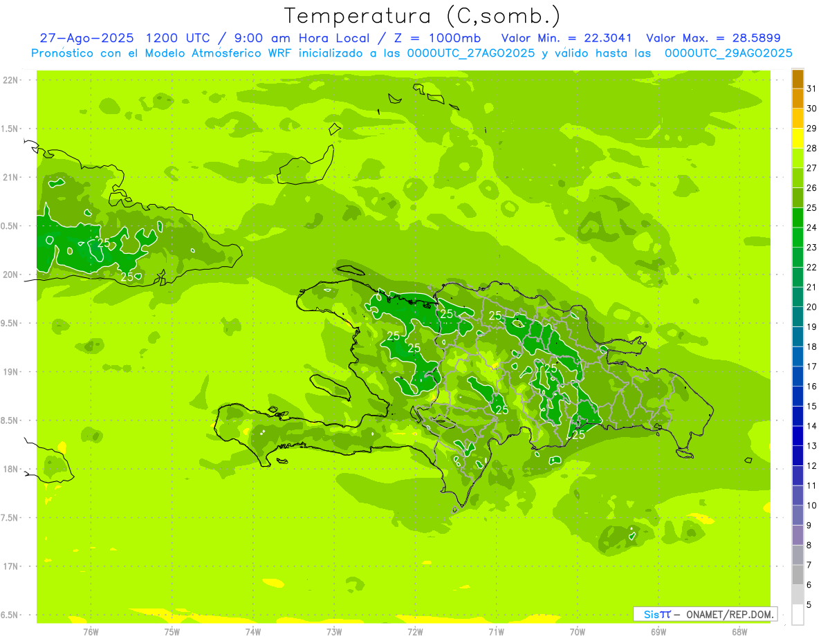The image size is (830, 641).
Task: Click the '68W' longitude axis label
Action: (739, 632)
